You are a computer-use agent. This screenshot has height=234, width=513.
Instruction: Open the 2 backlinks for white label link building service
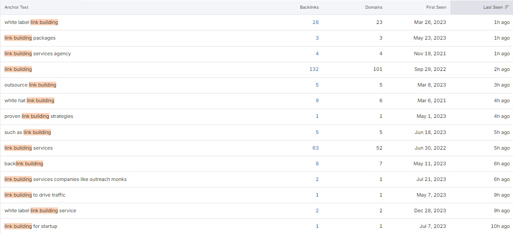pyautogui.click(x=317, y=211)
